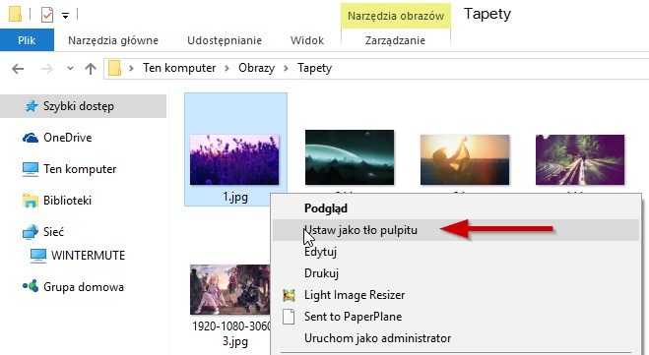Click the Properties checkmark icon in quick access toolbar

(47, 15)
